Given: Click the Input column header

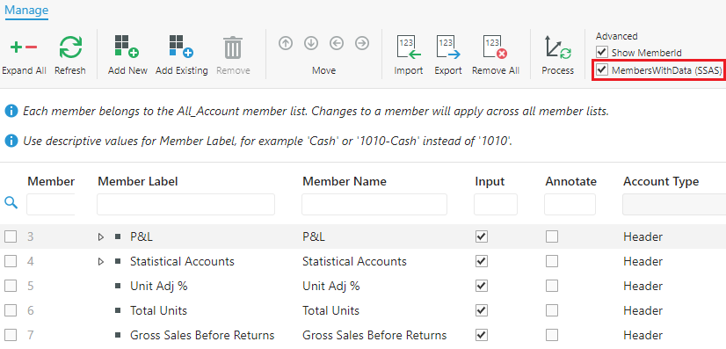Looking at the screenshot, I should point(490,181).
